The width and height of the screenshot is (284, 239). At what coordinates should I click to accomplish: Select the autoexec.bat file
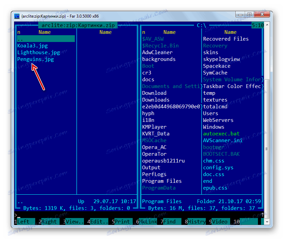pyautogui.click(x=221, y=134)
